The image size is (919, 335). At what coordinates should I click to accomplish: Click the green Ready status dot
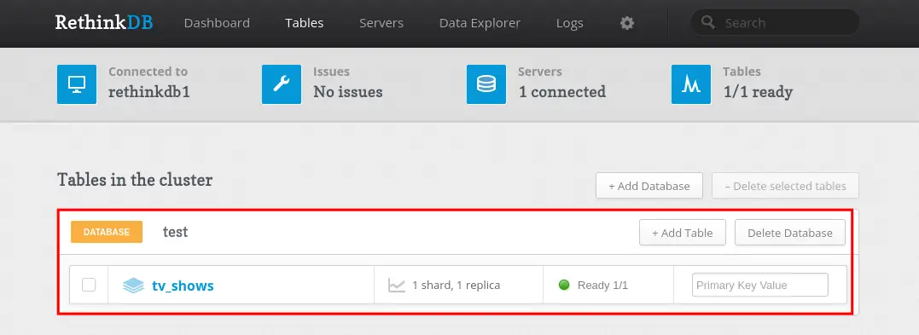pyautogui.click(x=564, y=286)
